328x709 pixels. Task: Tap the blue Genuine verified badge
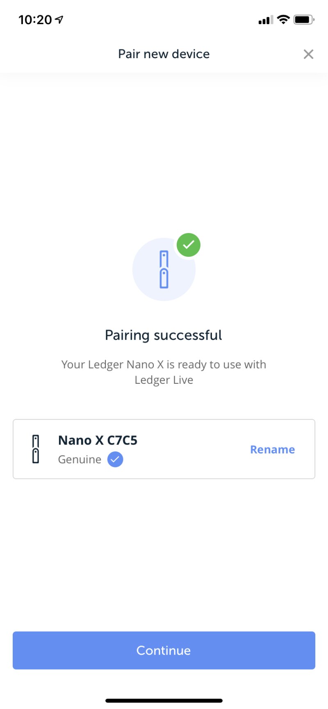[115, 460]
